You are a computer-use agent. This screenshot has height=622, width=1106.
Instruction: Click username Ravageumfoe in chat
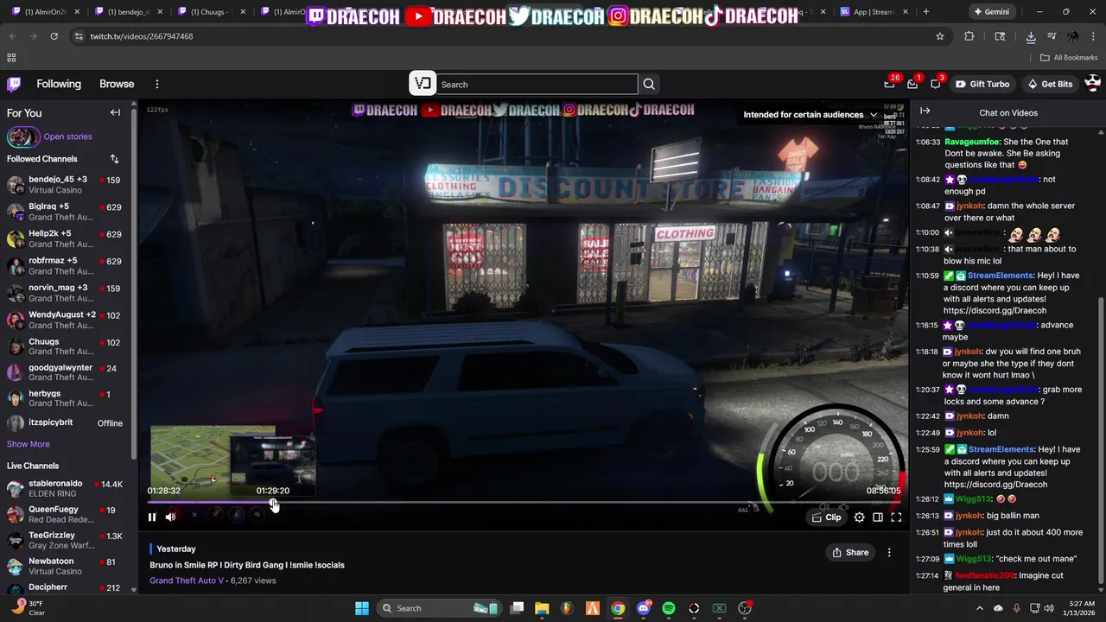click(x=972, y=142)
